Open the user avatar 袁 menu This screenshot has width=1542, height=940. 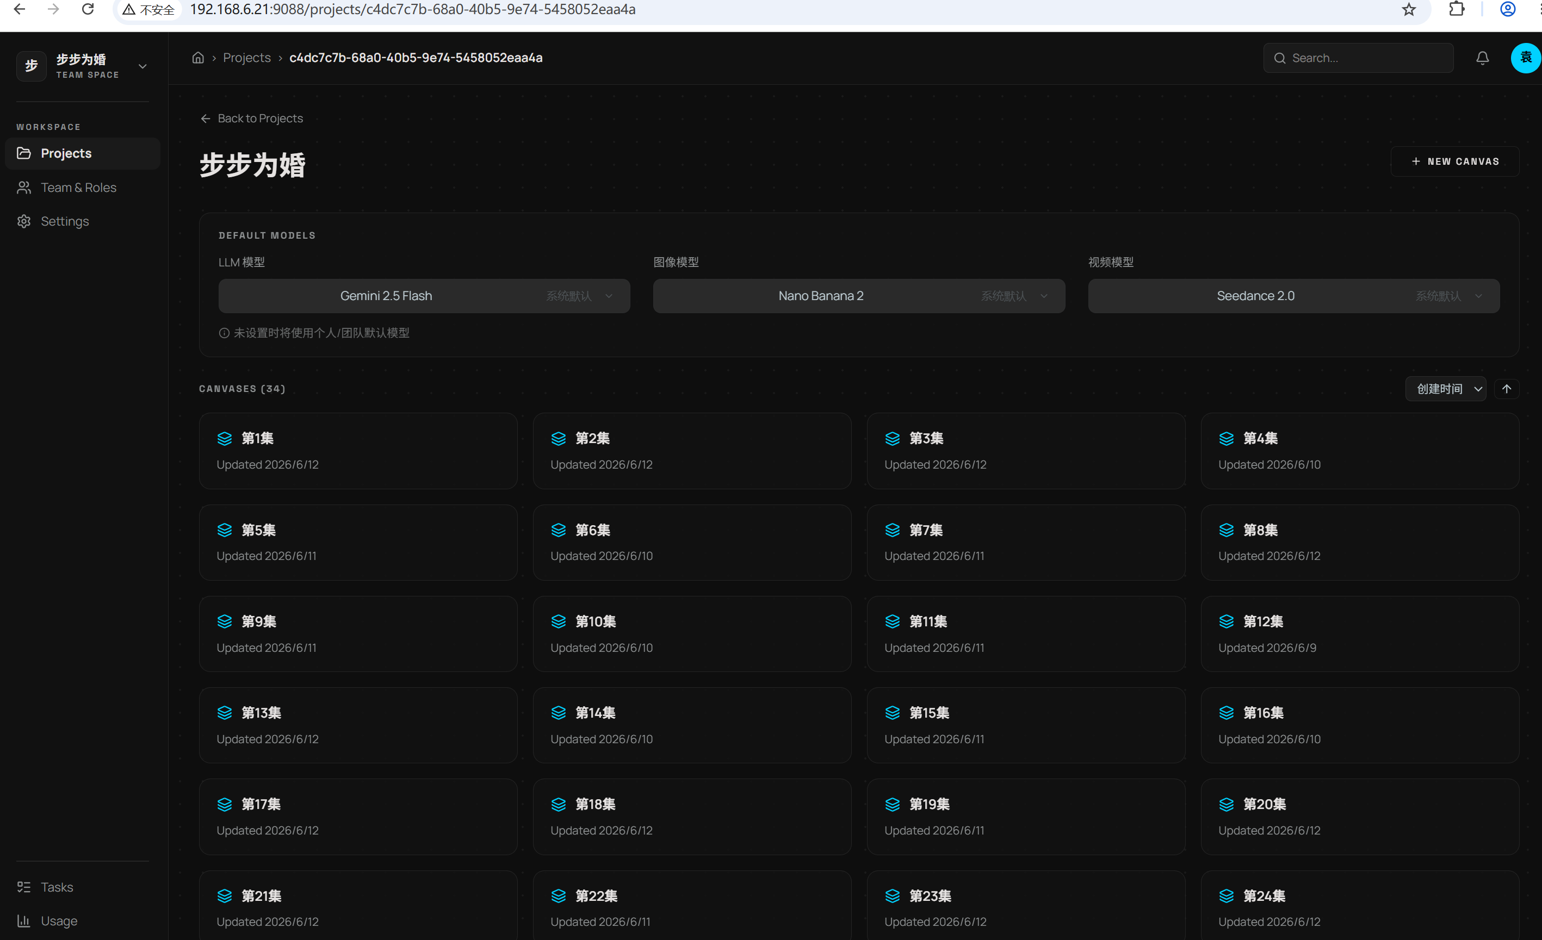pos(1526,58)
